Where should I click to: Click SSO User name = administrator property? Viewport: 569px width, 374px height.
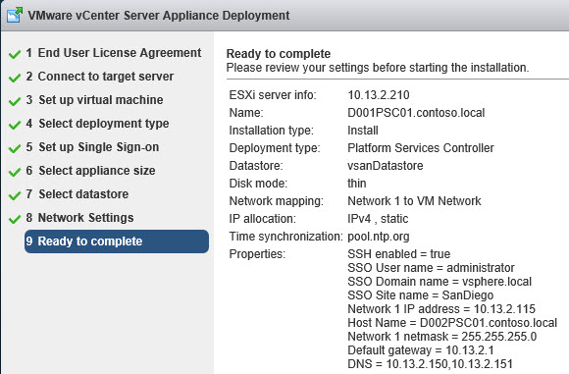click(x=431, y=268)
